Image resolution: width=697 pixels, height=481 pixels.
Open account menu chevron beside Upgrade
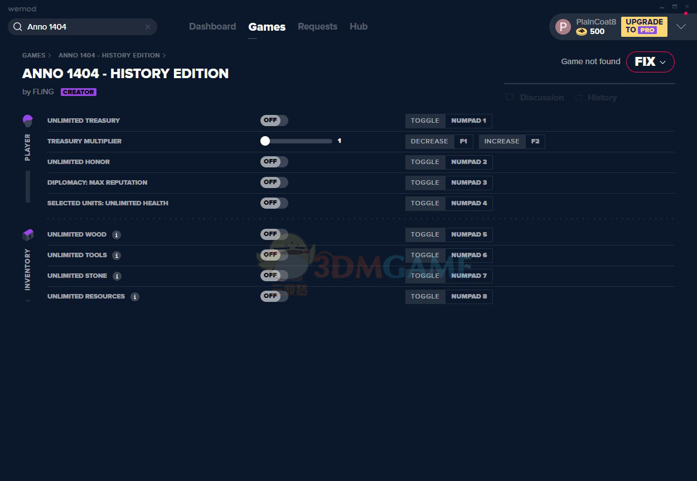click(x=681, y=27)
